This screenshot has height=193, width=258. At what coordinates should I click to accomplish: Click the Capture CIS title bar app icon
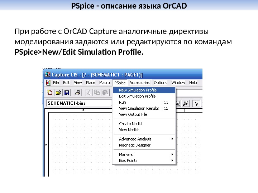[x=48, y=74]
